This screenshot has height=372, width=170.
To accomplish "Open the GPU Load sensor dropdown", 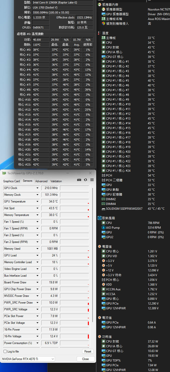I will pyautogui.click(x=38, y=255).
